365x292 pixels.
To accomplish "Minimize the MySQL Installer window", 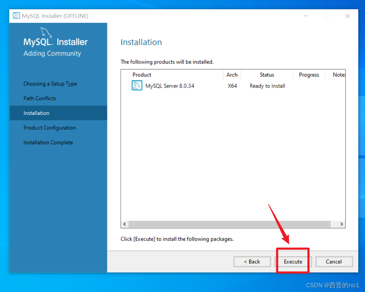I will pyautogui.click(x=306, y=16).
